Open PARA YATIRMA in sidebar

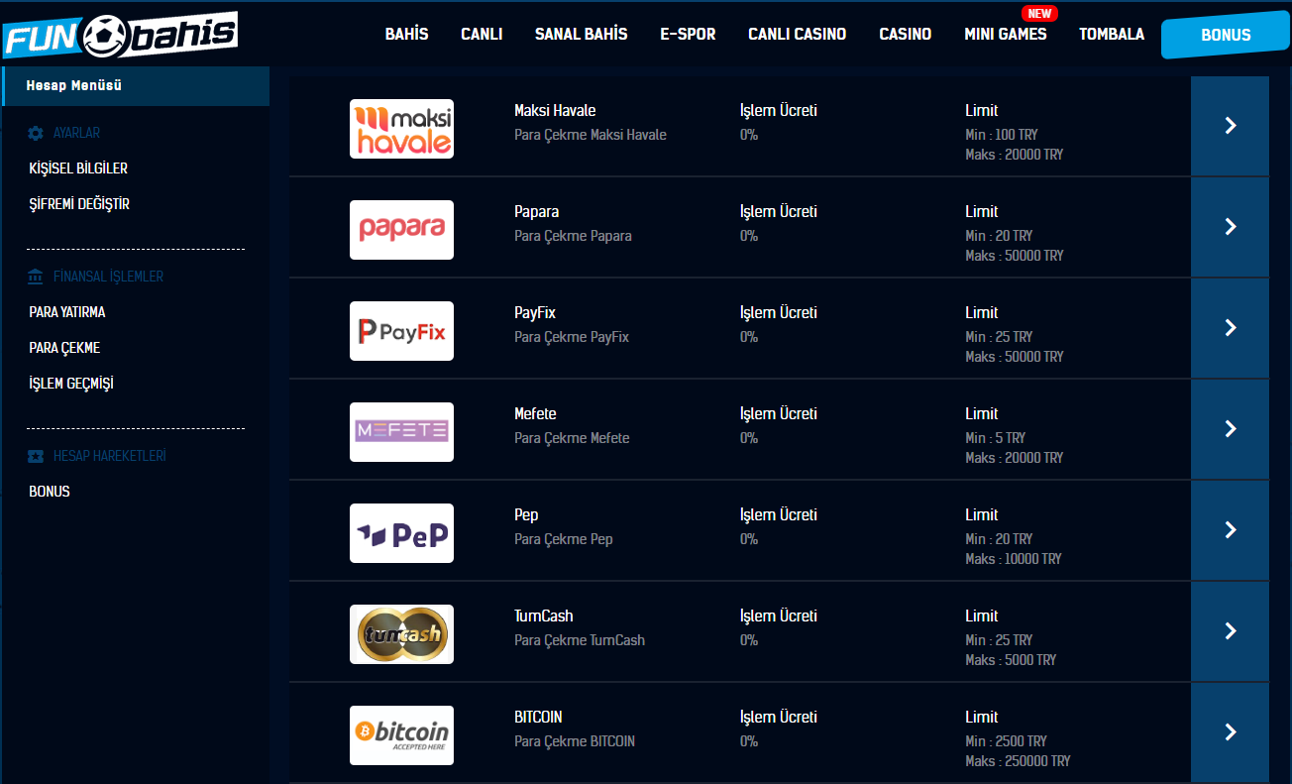point(67,312)
